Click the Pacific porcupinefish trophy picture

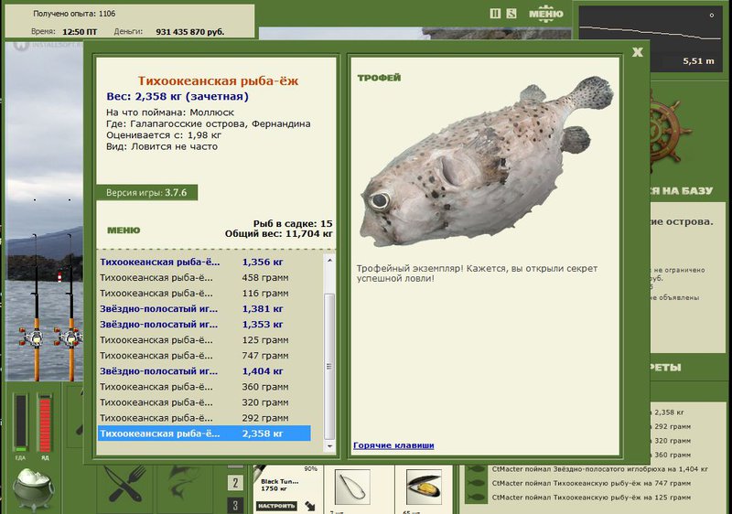487,161
